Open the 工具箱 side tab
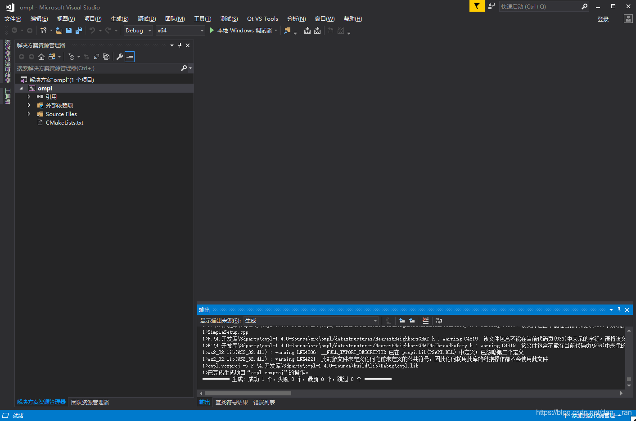The width and height of the screenshot is (636, 421). 8,96
